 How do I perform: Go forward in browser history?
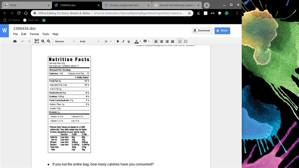pos(12,13)
